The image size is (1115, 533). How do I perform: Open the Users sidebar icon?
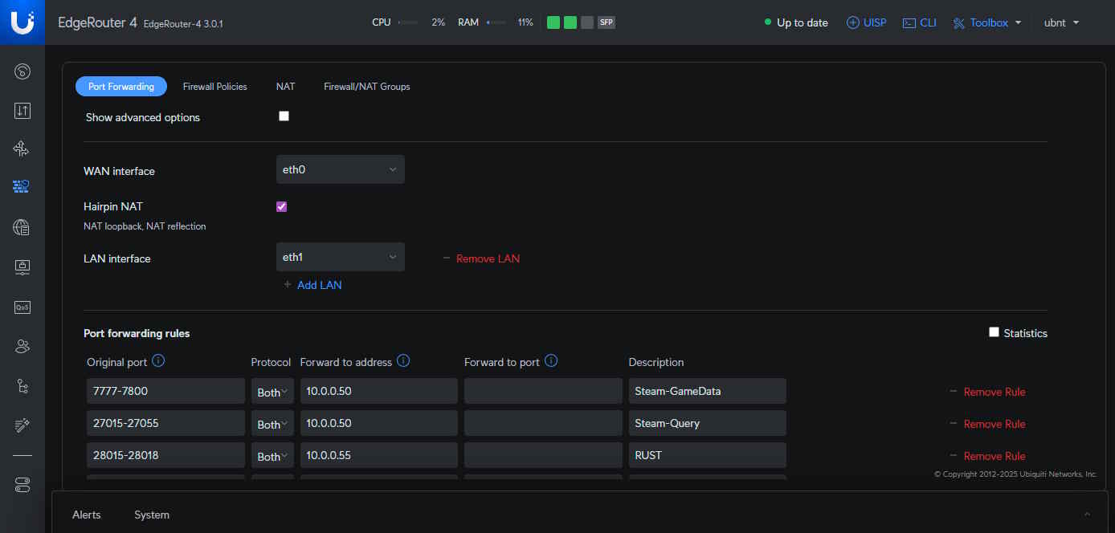tap(22, 347)
